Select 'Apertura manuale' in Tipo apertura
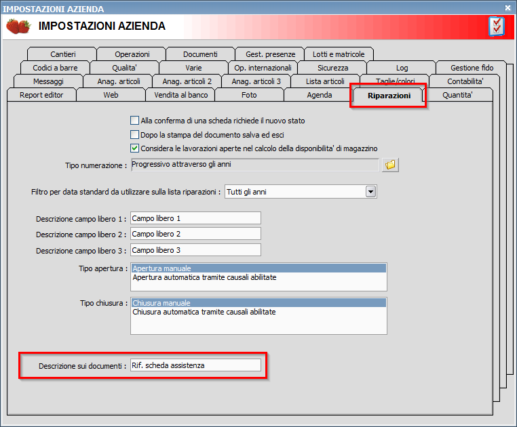Viewport: 517px width, 427px height. click(x=258, y=268)
